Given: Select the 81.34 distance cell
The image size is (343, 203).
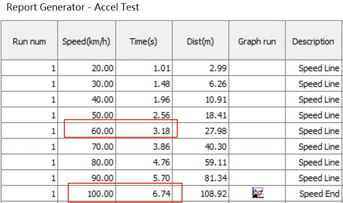Looking at the screenshot, I should click(x=201, y=178).
